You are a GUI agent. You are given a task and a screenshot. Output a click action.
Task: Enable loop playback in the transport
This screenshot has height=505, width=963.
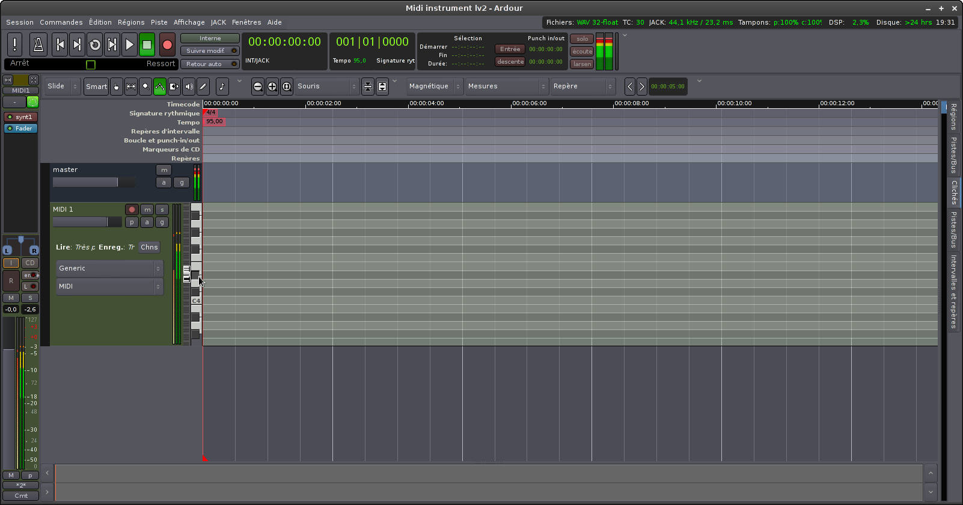point(94,44)
